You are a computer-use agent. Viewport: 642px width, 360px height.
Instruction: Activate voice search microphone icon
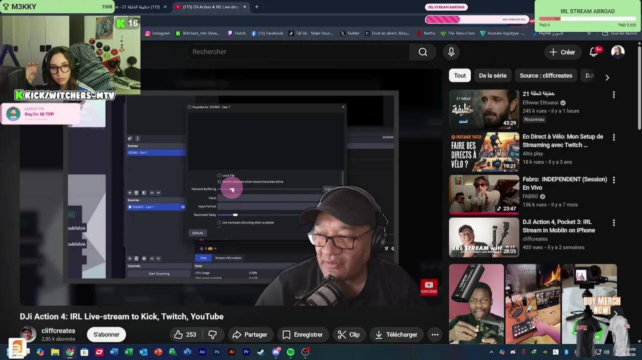[x=451, y=52]
